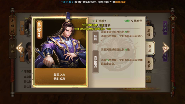The width and height of the screenshot is (185, 104).
Task: Click the 慕容复 name plate
Action: click(x=39, y=30)
